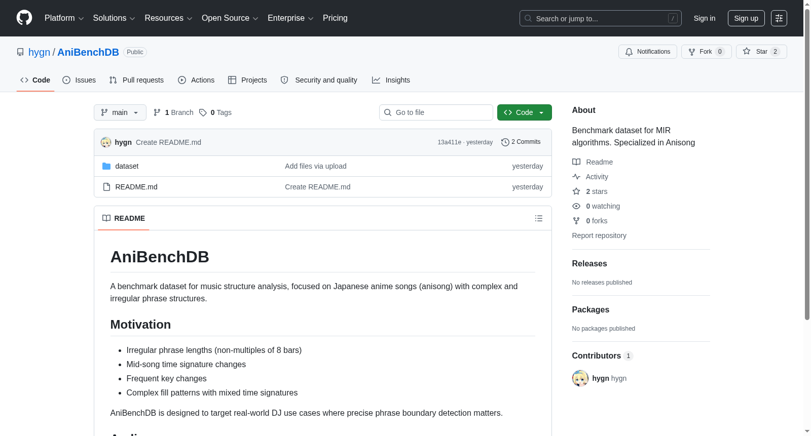Open the AniBenchDB repository title link
Screen dimensions: 811x436
[x=88, y=52]
